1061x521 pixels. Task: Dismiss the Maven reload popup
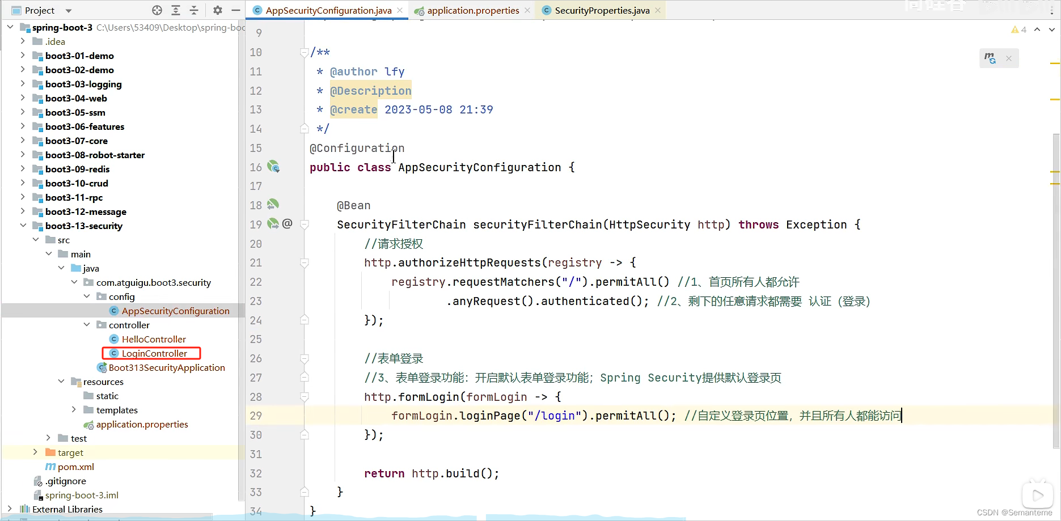click(x=1009, y=58)
